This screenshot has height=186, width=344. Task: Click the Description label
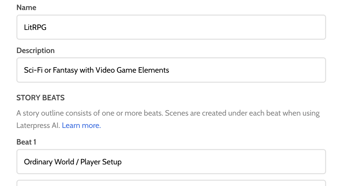click(36, 51)
